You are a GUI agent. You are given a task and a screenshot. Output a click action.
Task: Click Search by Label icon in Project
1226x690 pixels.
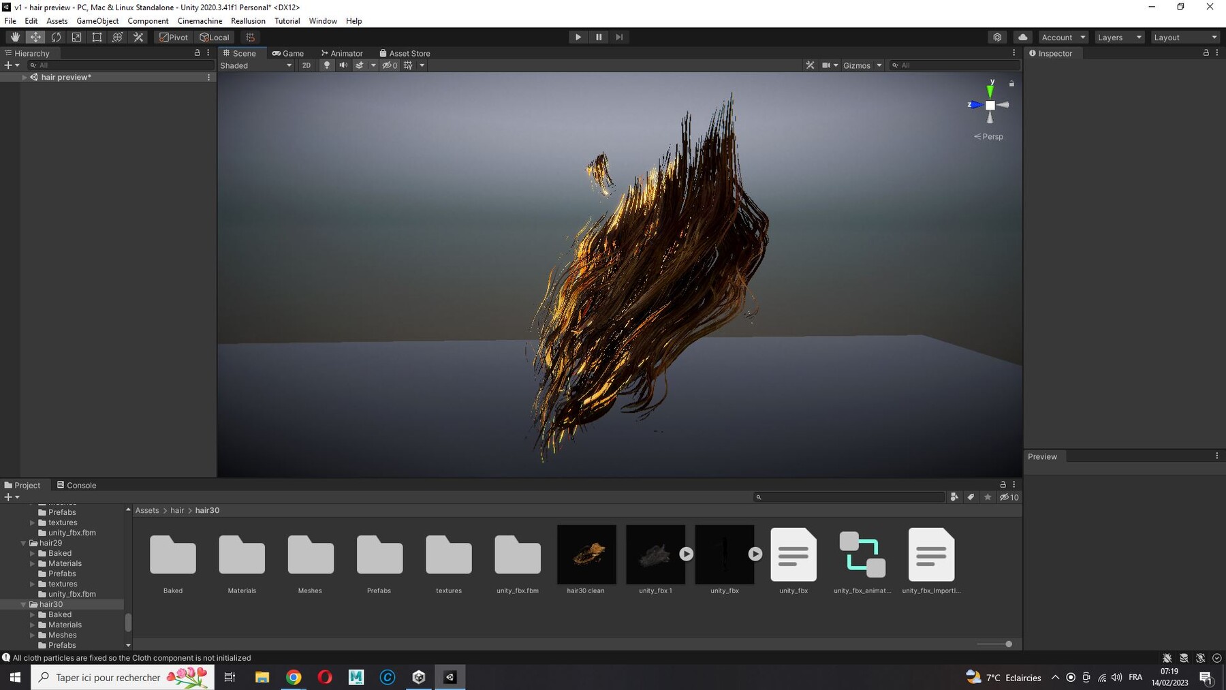pyautogui.click(x=971, y=497)
